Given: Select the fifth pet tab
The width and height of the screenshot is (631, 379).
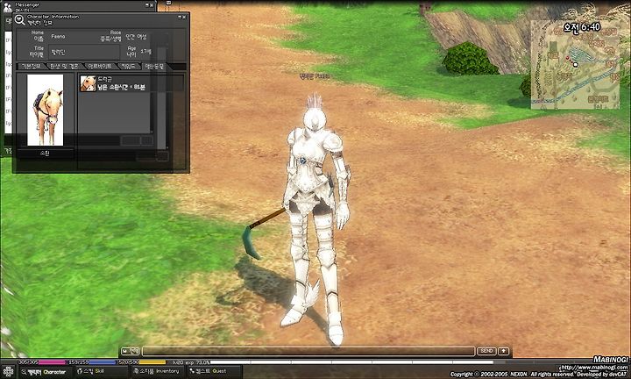Looking at the screenshot, I should pyautogui.click(x=154, y=67).
